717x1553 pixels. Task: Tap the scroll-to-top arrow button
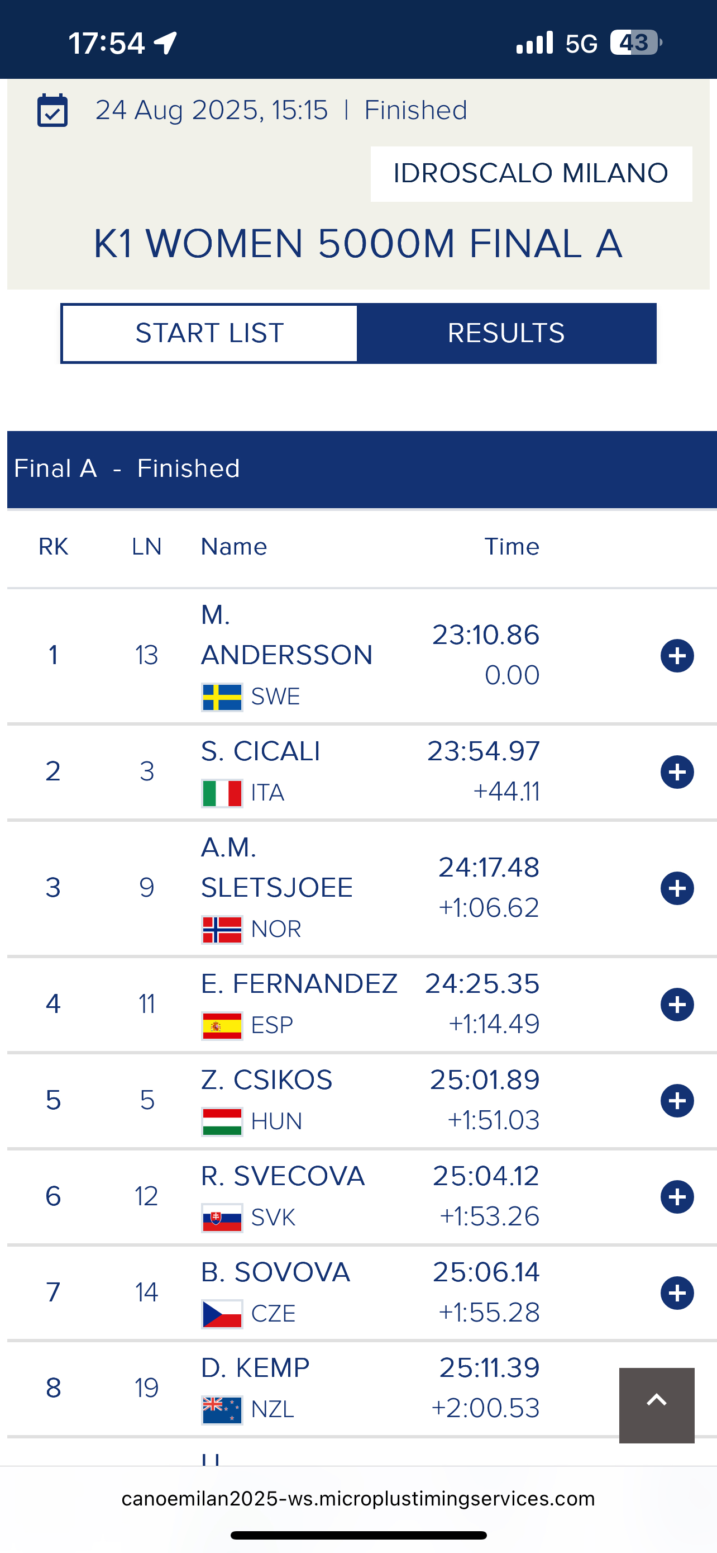(656, 1405)
